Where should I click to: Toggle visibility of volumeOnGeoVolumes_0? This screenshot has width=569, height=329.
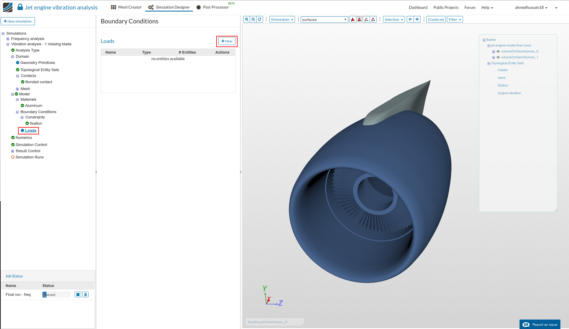tap(498, 52)
